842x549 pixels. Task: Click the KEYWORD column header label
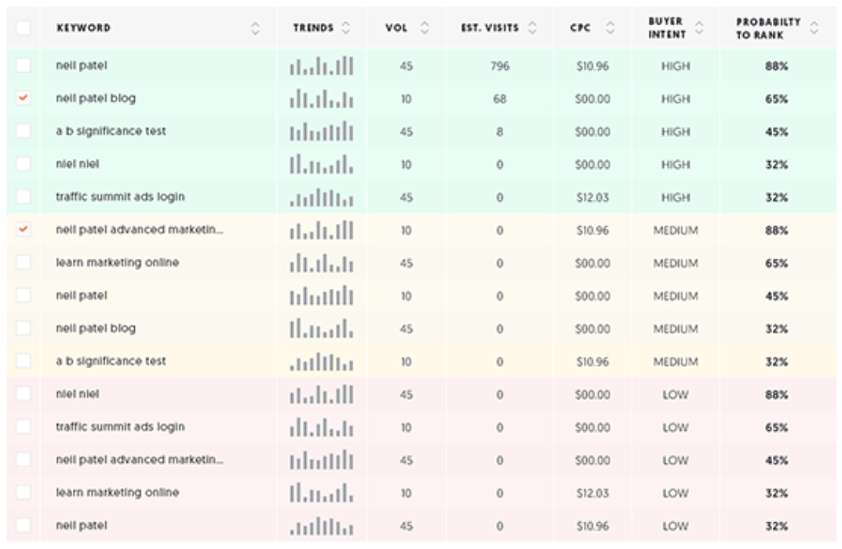(84, 28)
